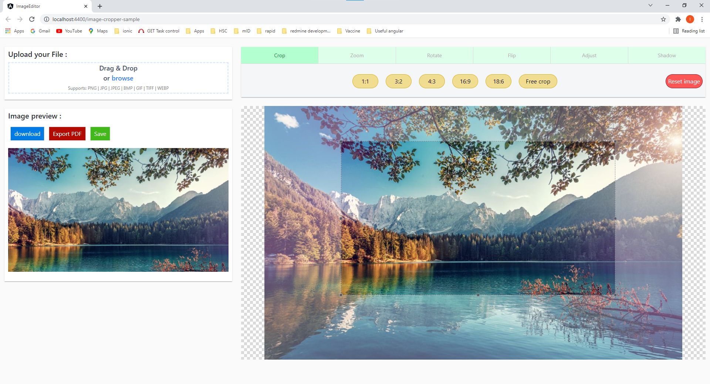Open the YouTube bookmark
The width and height of the screenshot is (710, 384).
[69, 31]
